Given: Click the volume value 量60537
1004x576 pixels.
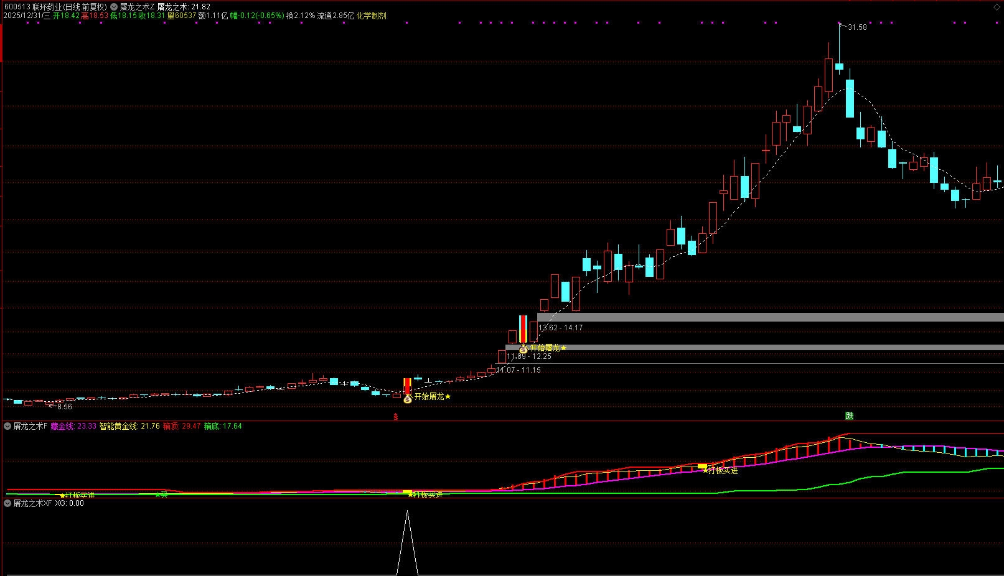Looking at the screenshot, I should click(182, 16).
